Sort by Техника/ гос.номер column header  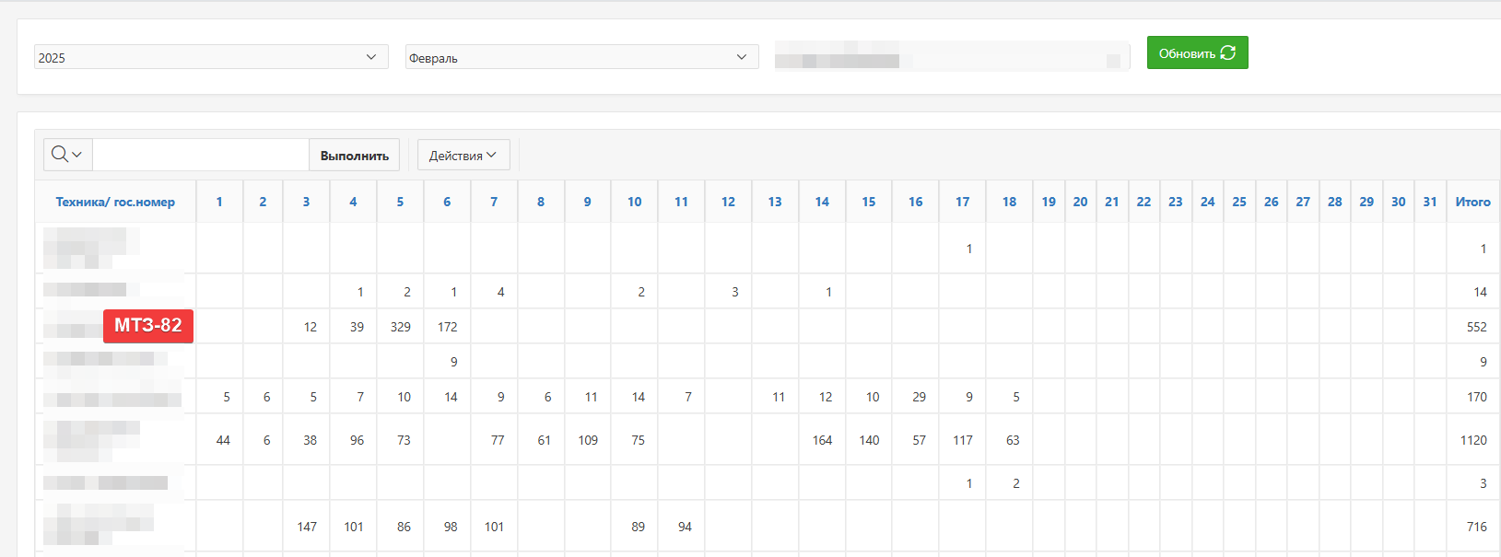(115, 202)
